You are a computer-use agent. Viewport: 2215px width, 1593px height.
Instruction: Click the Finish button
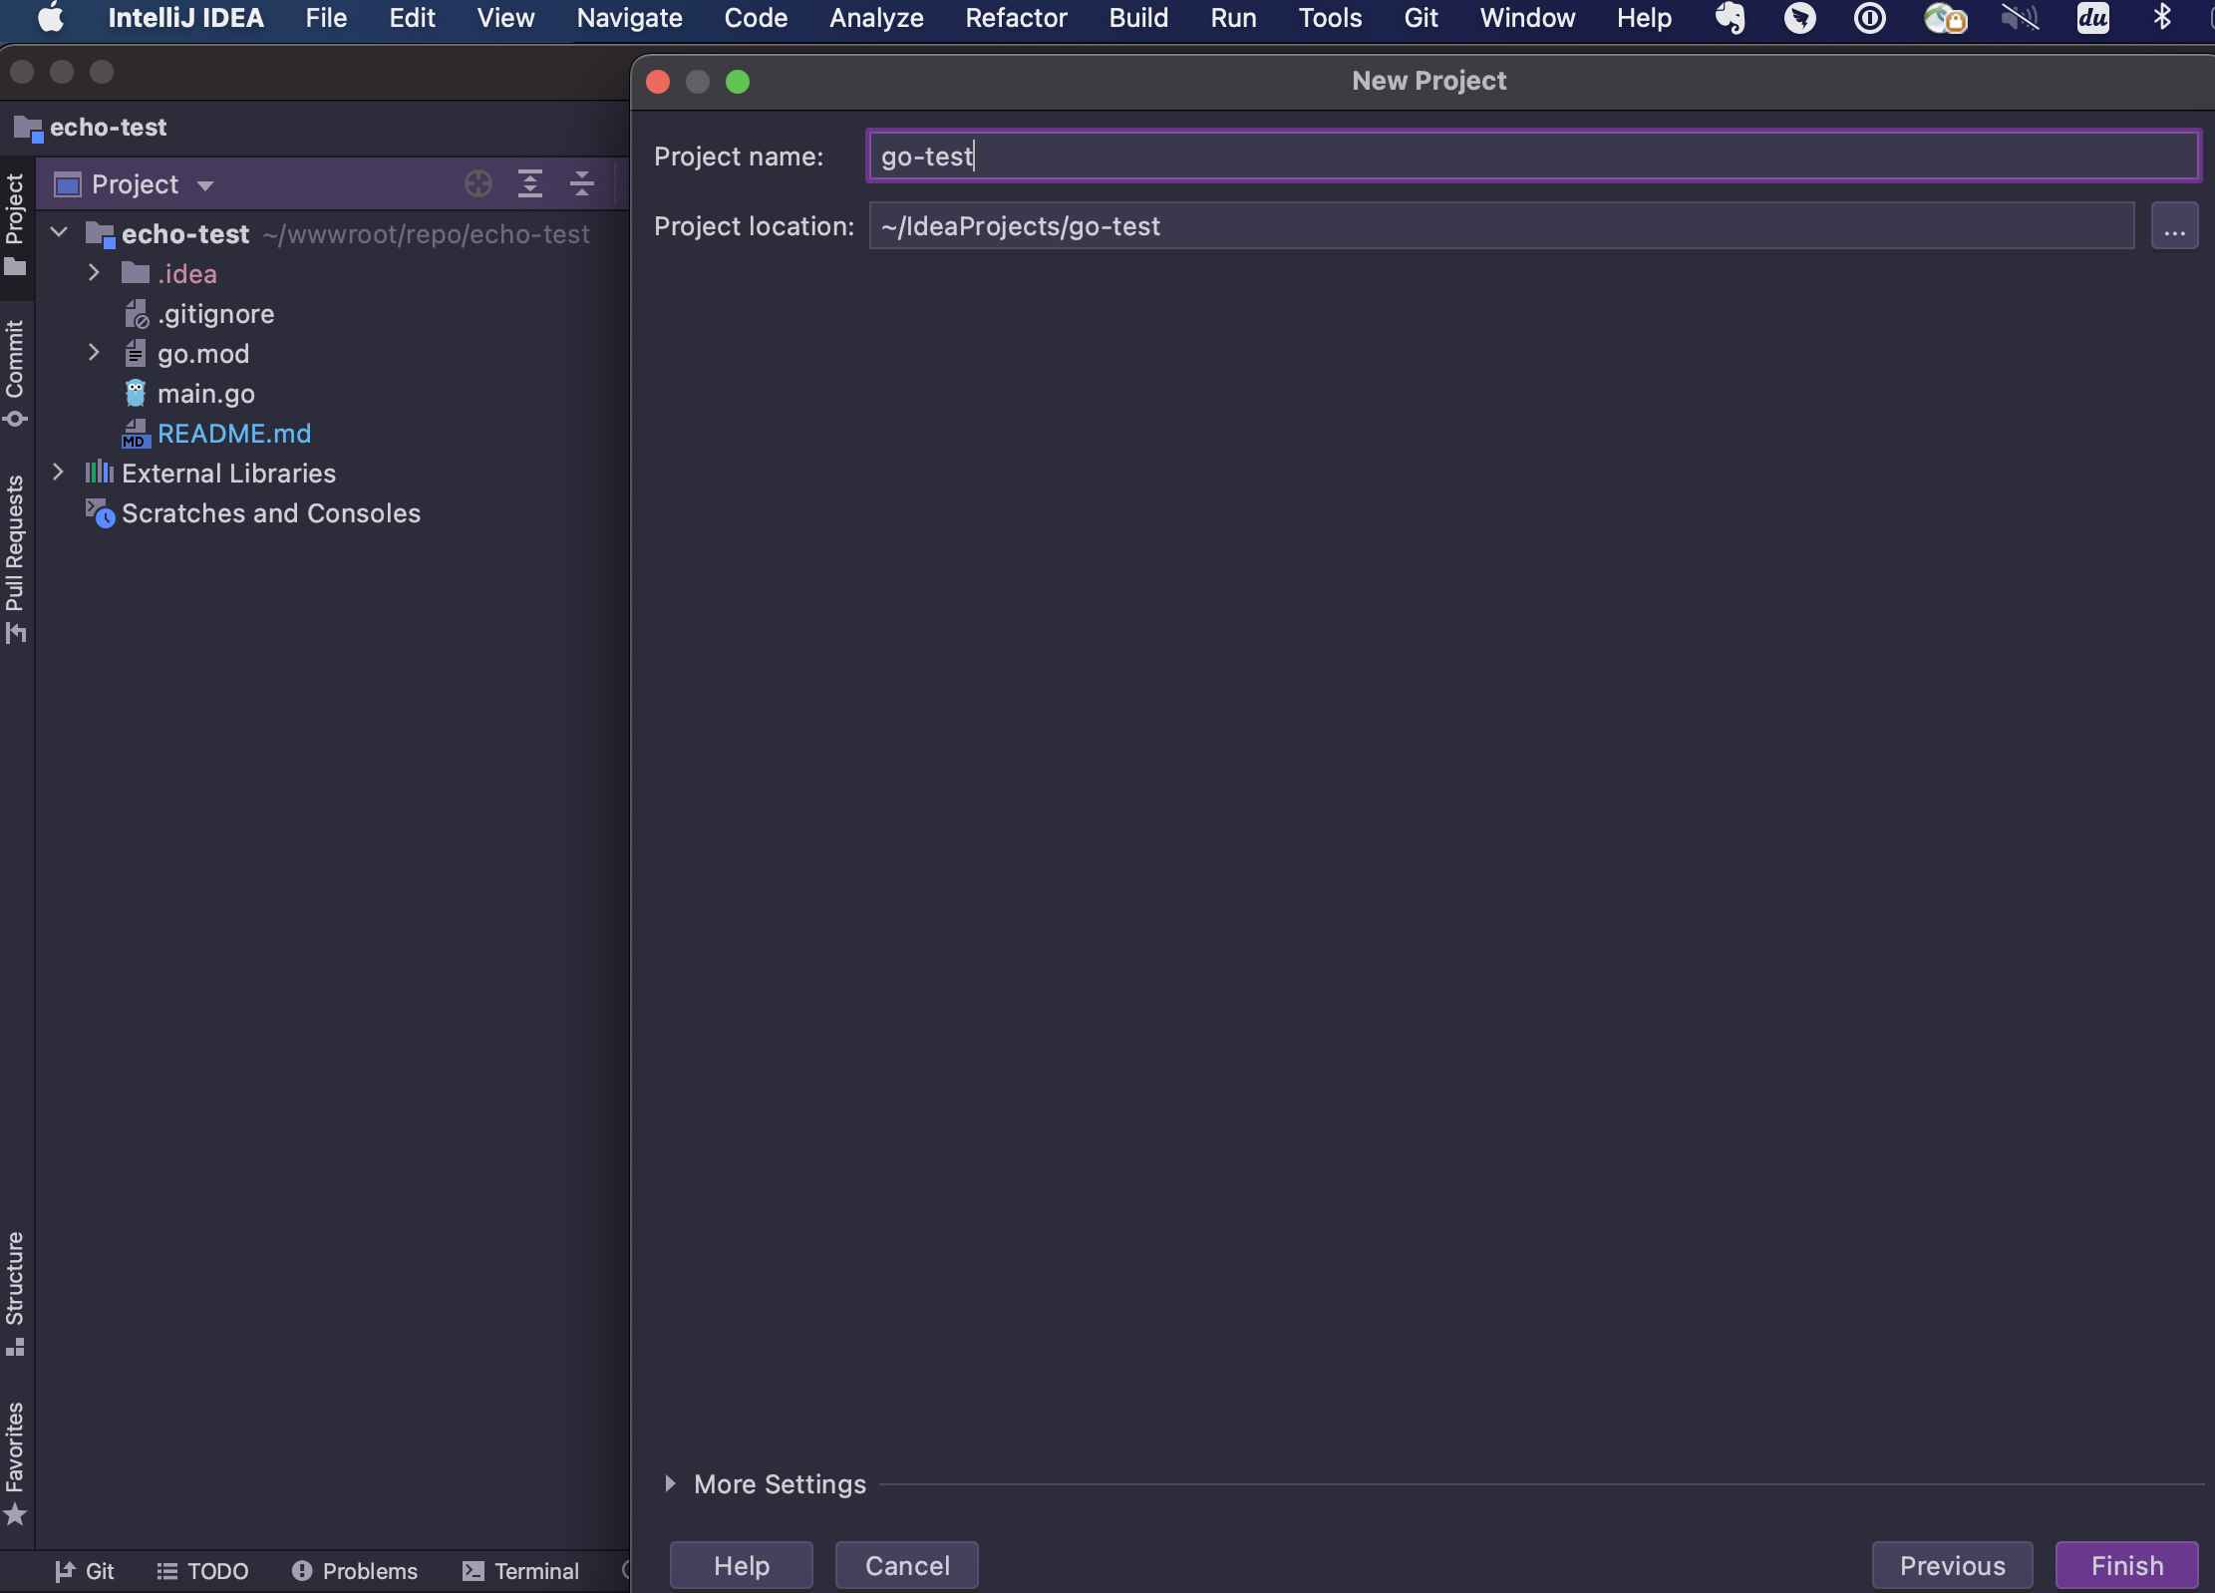tap(2127, 1565)
